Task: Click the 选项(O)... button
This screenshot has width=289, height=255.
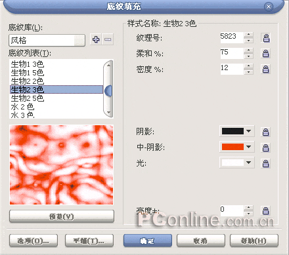Action: click(x=33, y=241)
